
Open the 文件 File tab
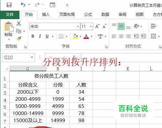pyautogui.click(x=10, y=15)
